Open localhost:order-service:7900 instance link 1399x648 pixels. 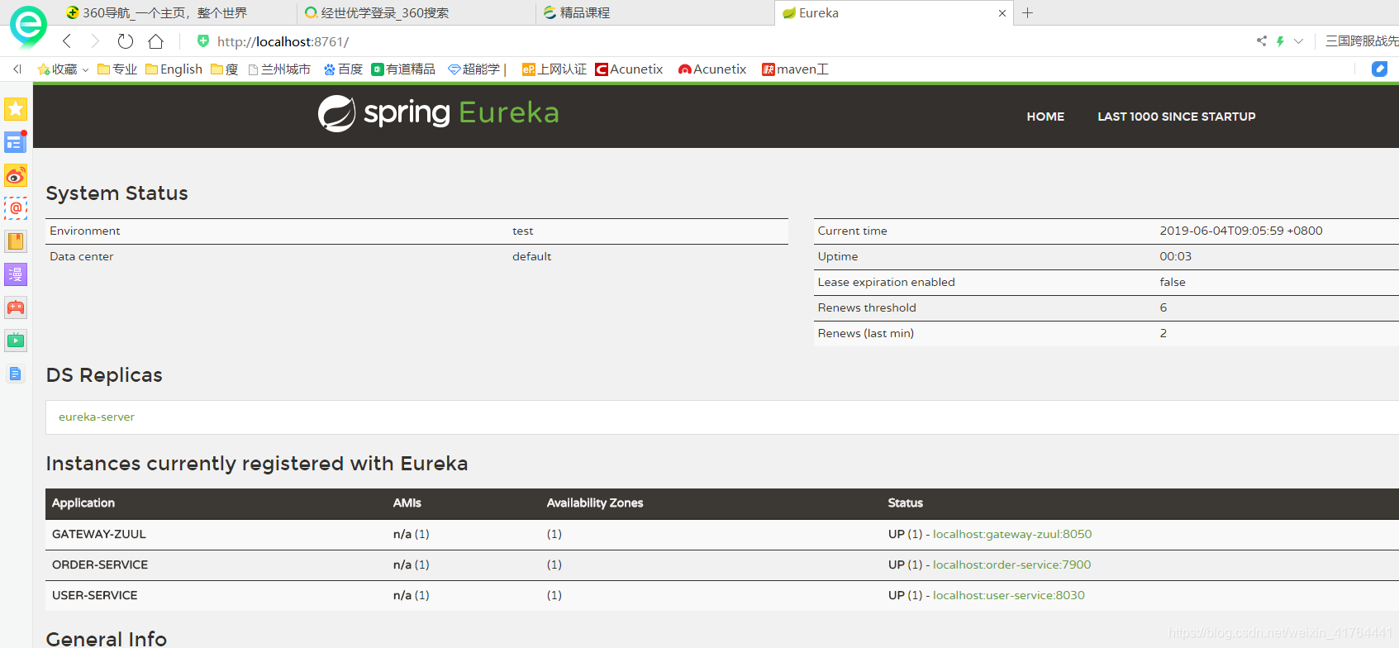1012,565
